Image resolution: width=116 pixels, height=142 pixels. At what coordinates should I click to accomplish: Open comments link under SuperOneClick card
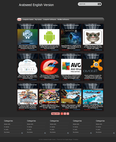click(77, 50)
